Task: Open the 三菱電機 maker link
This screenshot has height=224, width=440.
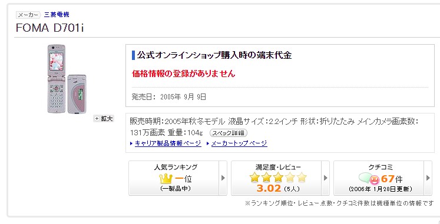Action: (x=57, y=15)
